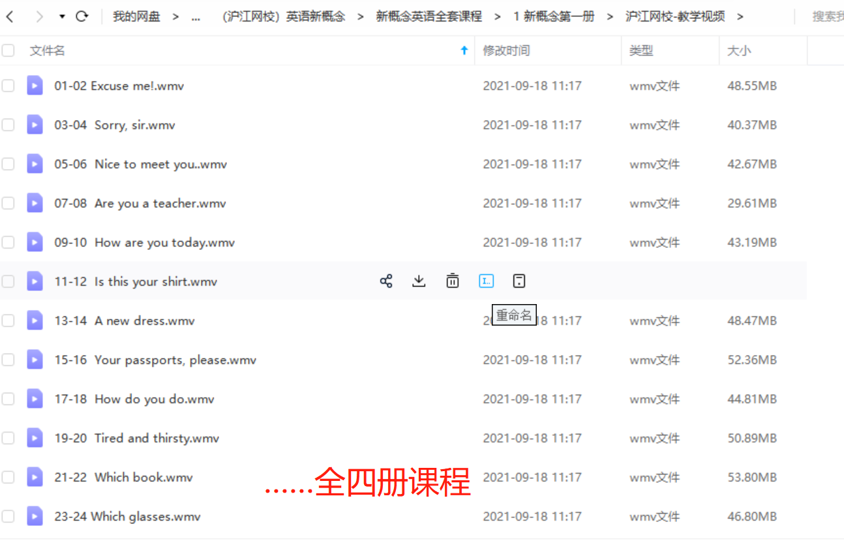Delete the file using the trash icon
Viewport: 844px width, 554px height.
point(452,281)
